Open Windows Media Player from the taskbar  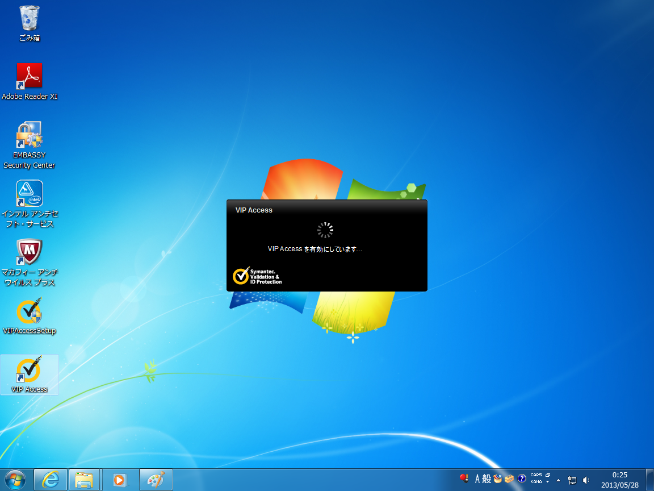(x=119, y=480)
